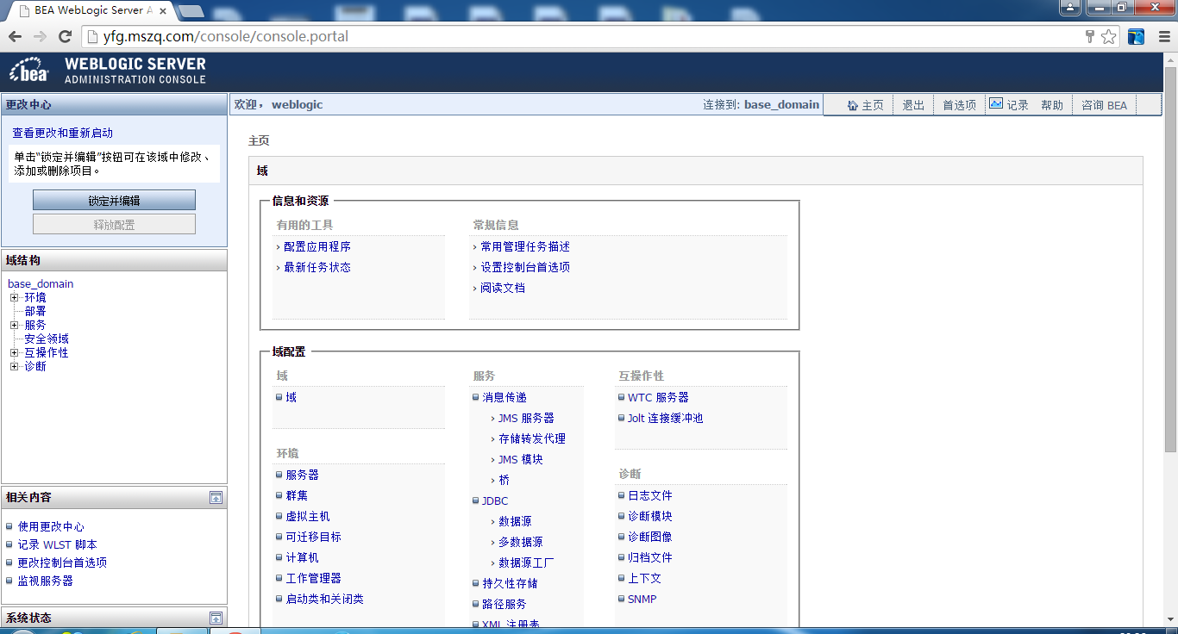Click the key icon in address bar
1178x634 pixels.
point(1090,36)
